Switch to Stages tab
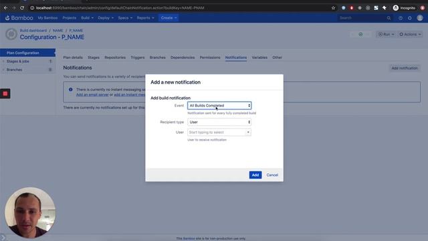This screenshot has width=428, height=241. click(x=94, y=58)
